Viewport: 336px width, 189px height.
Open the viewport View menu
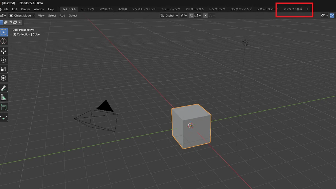(41, 16)
